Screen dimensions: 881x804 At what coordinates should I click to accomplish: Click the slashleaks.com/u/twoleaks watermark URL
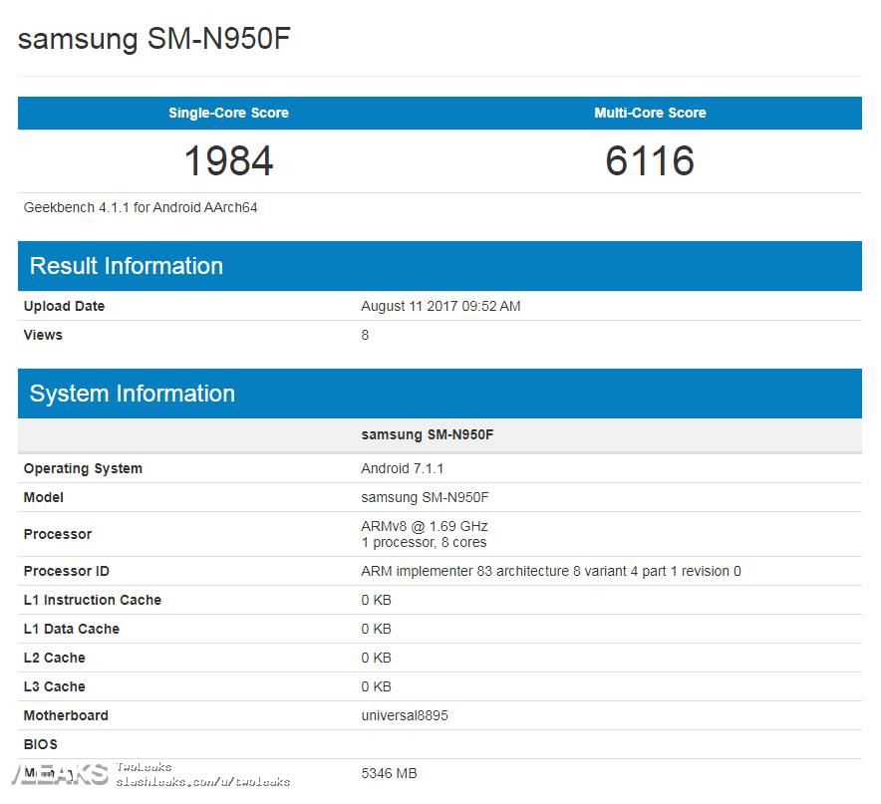pyautogui.click(x=202, y=782)
